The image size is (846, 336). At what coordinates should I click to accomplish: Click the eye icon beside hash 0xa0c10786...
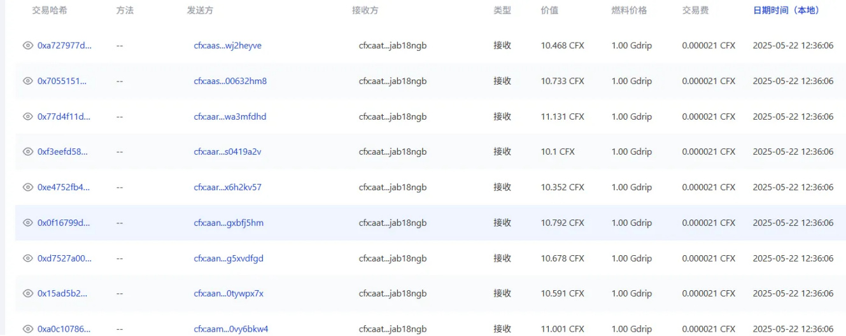27,330
